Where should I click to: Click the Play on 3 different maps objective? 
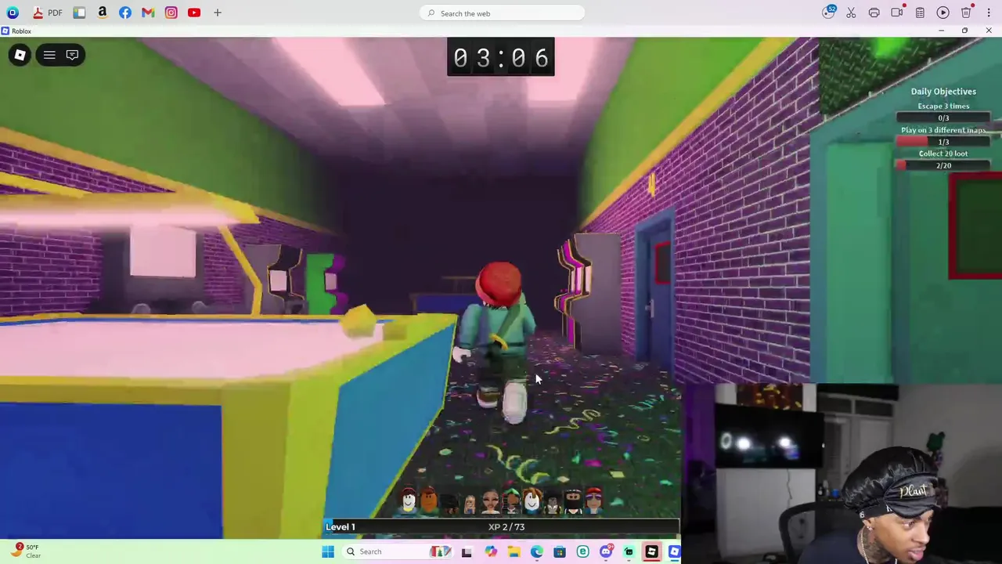(943, 130)
